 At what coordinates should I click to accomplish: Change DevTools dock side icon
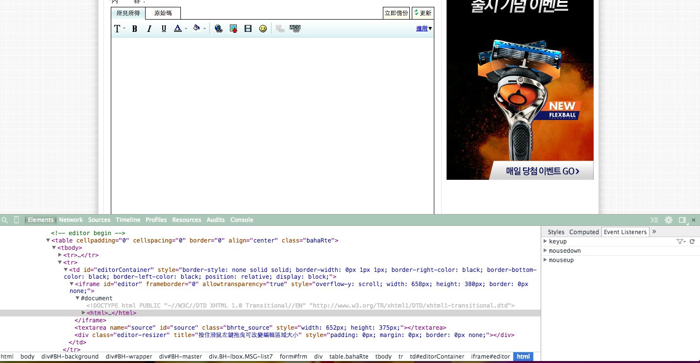click(682, 220)
